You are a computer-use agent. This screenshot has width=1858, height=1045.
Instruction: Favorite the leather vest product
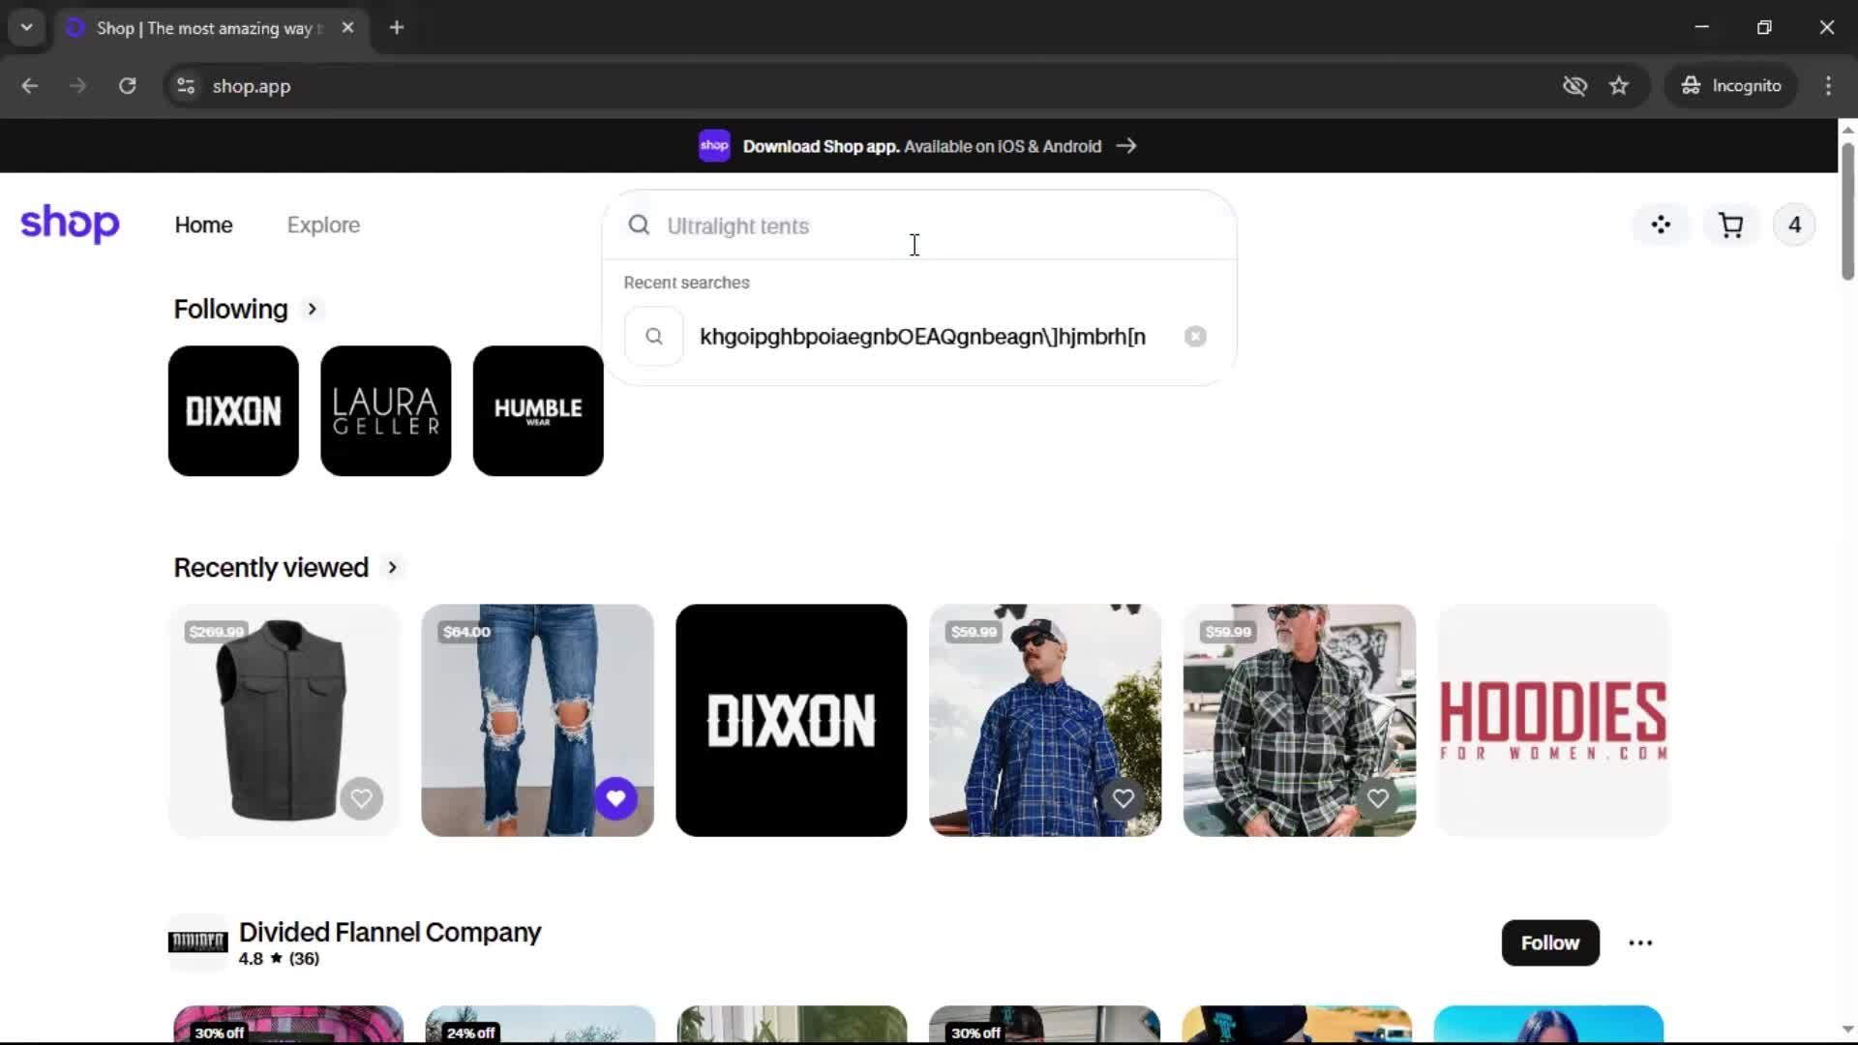click(361, 798)
